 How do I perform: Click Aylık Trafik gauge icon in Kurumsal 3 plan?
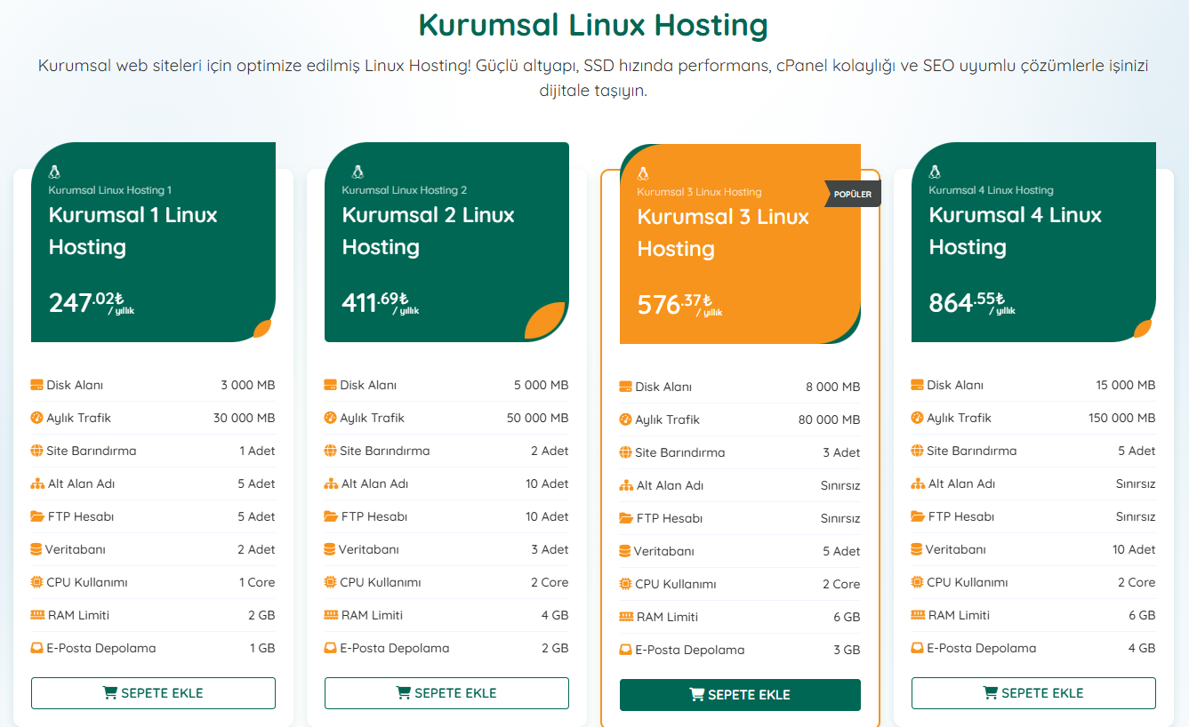[625, 419]
